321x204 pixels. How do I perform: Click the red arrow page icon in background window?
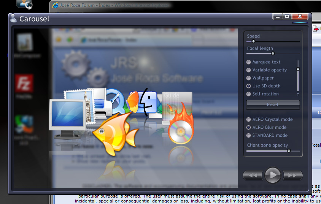[x=316, y=29]
